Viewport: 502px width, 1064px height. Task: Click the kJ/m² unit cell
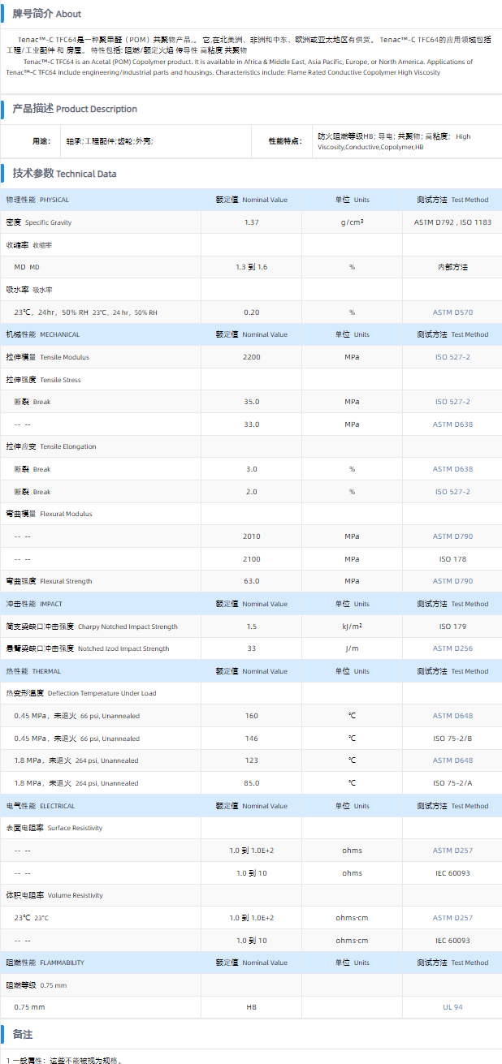click(x=352, y=627)
